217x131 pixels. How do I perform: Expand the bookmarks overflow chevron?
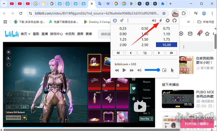click(188, 22)
